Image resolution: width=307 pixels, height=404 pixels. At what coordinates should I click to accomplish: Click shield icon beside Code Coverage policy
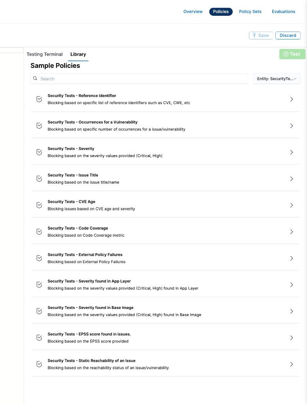coord(39,231)
